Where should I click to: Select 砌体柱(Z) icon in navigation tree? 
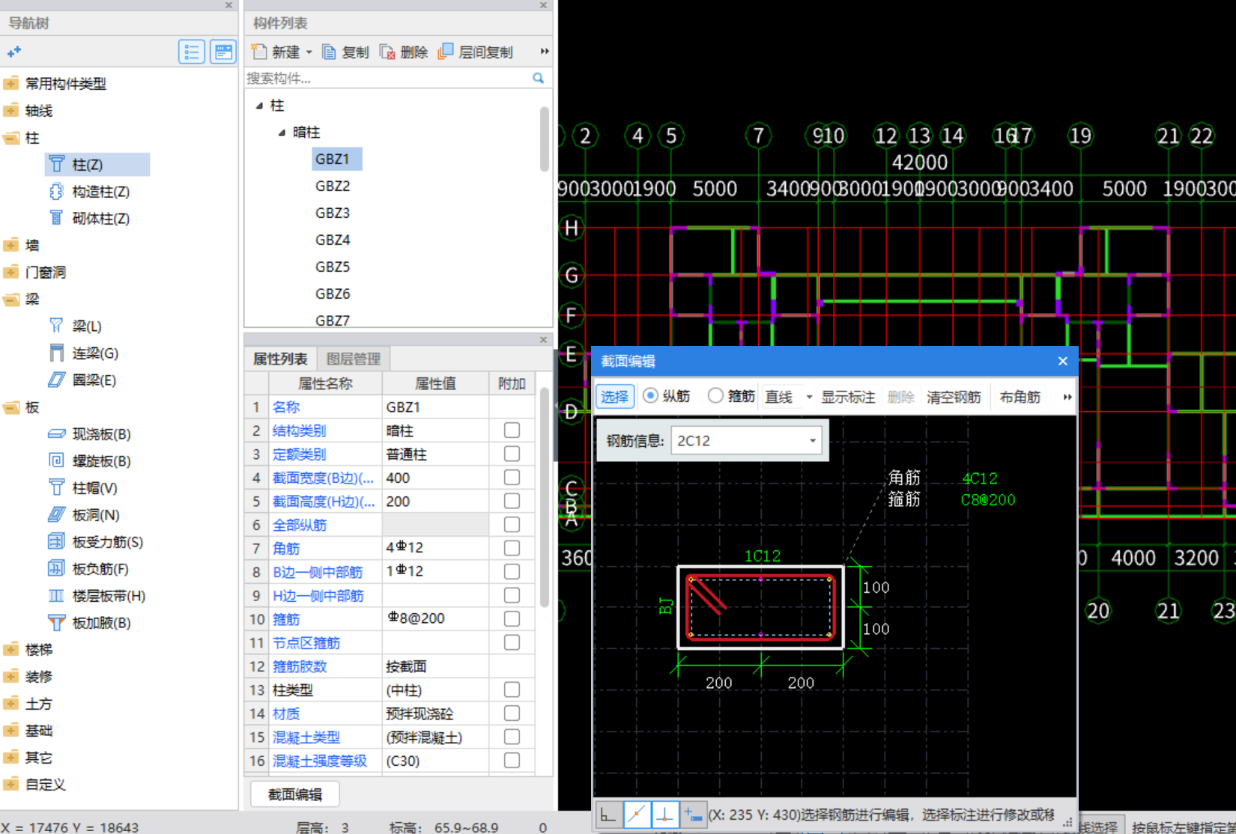56,218
